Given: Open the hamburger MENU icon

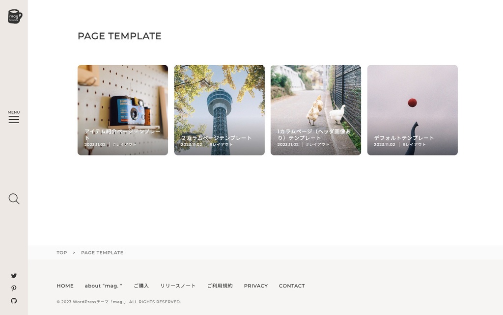Looking at the screenshot, I should tap(14, 117).
